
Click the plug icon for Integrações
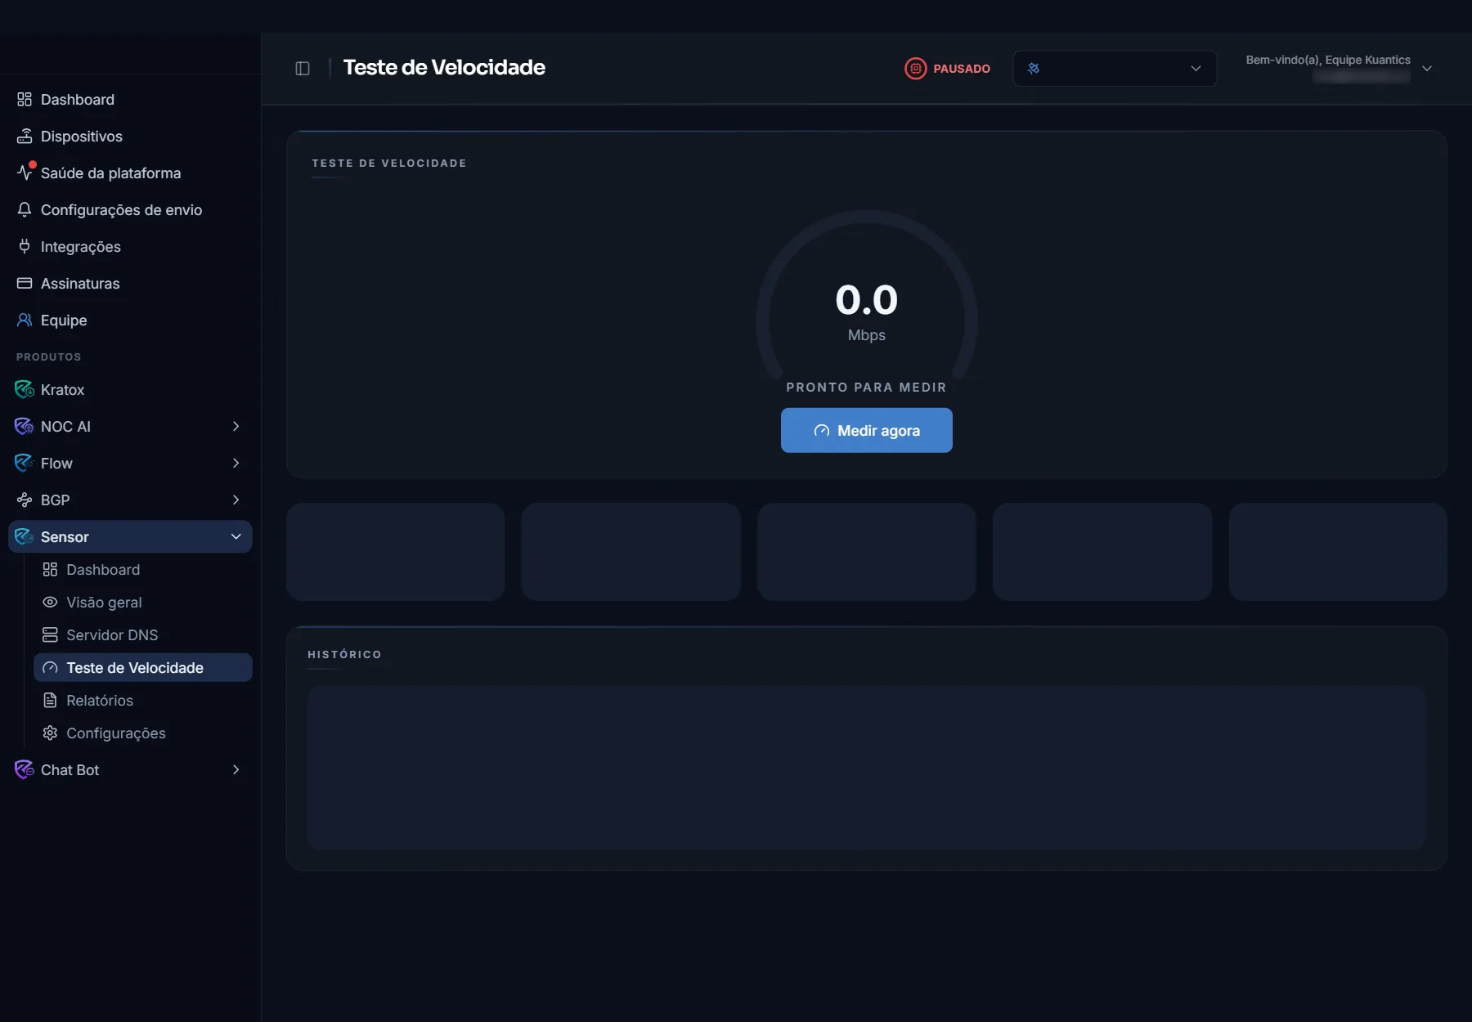[x=25, y=246]
